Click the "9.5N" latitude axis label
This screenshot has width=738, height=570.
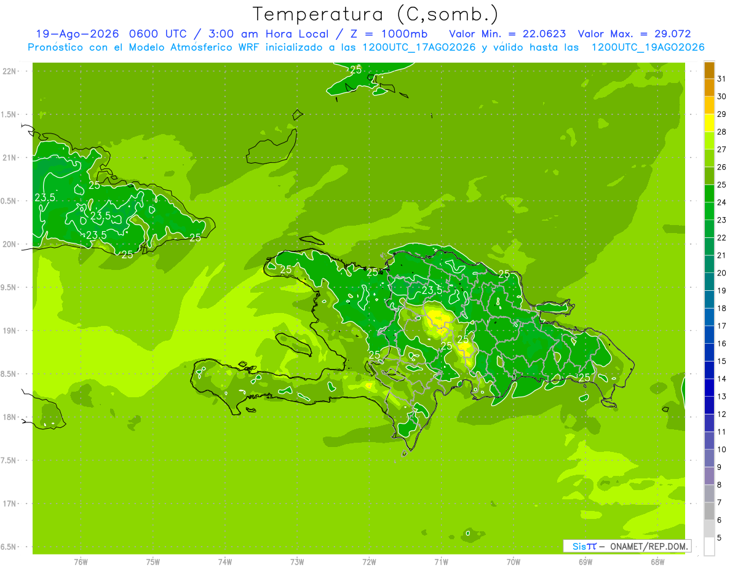pos(9,288)
